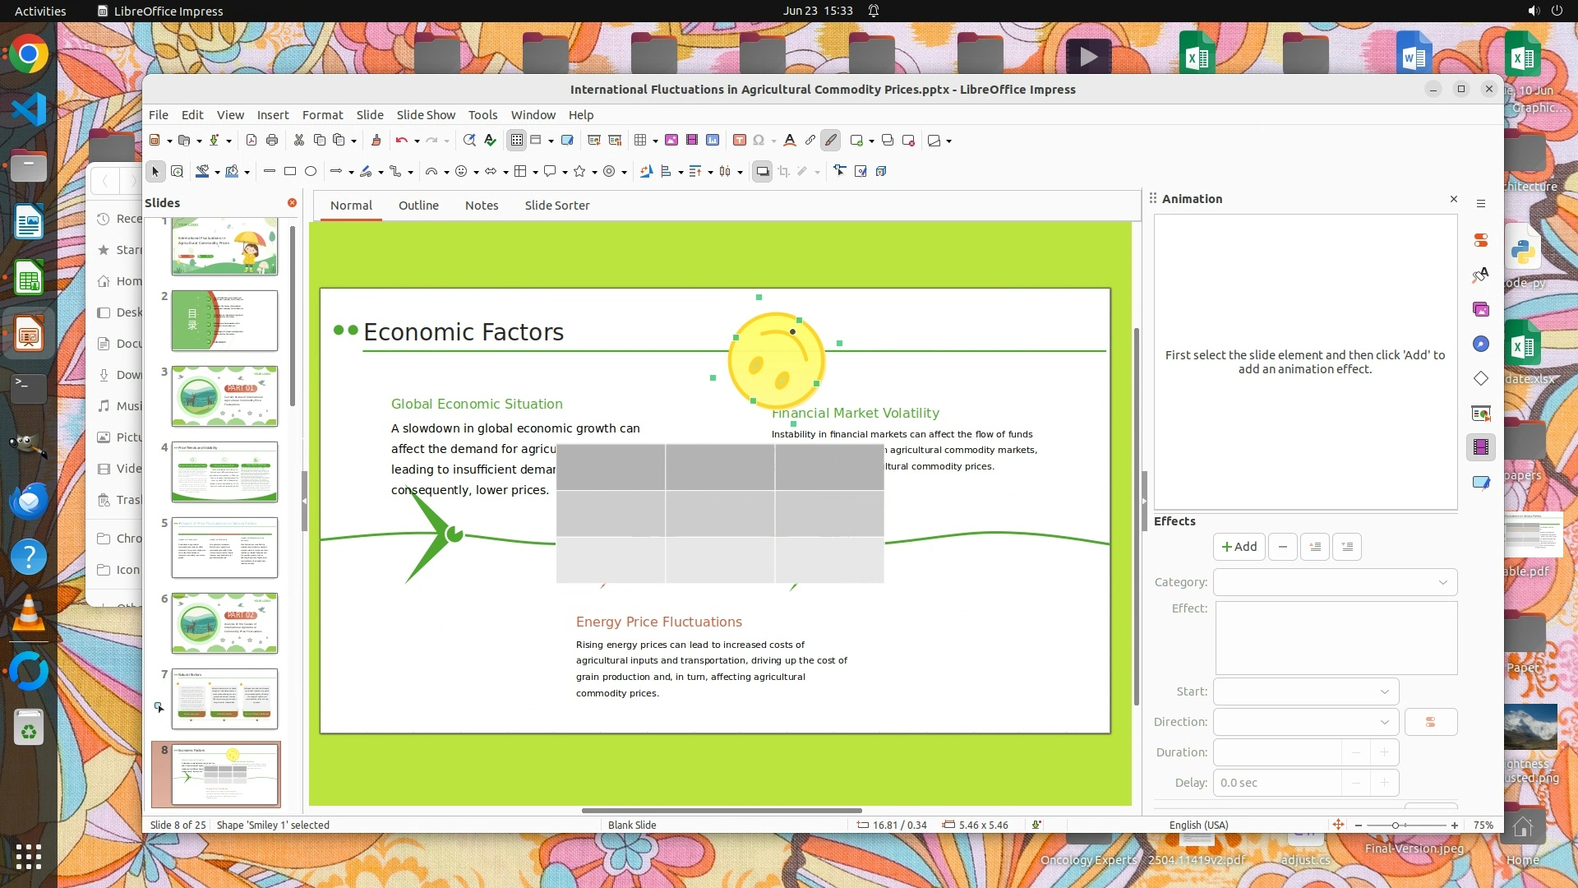Expand the Start dropdown in Effects
Viewport: 1578px width, 888px height.
point(1384,691)
